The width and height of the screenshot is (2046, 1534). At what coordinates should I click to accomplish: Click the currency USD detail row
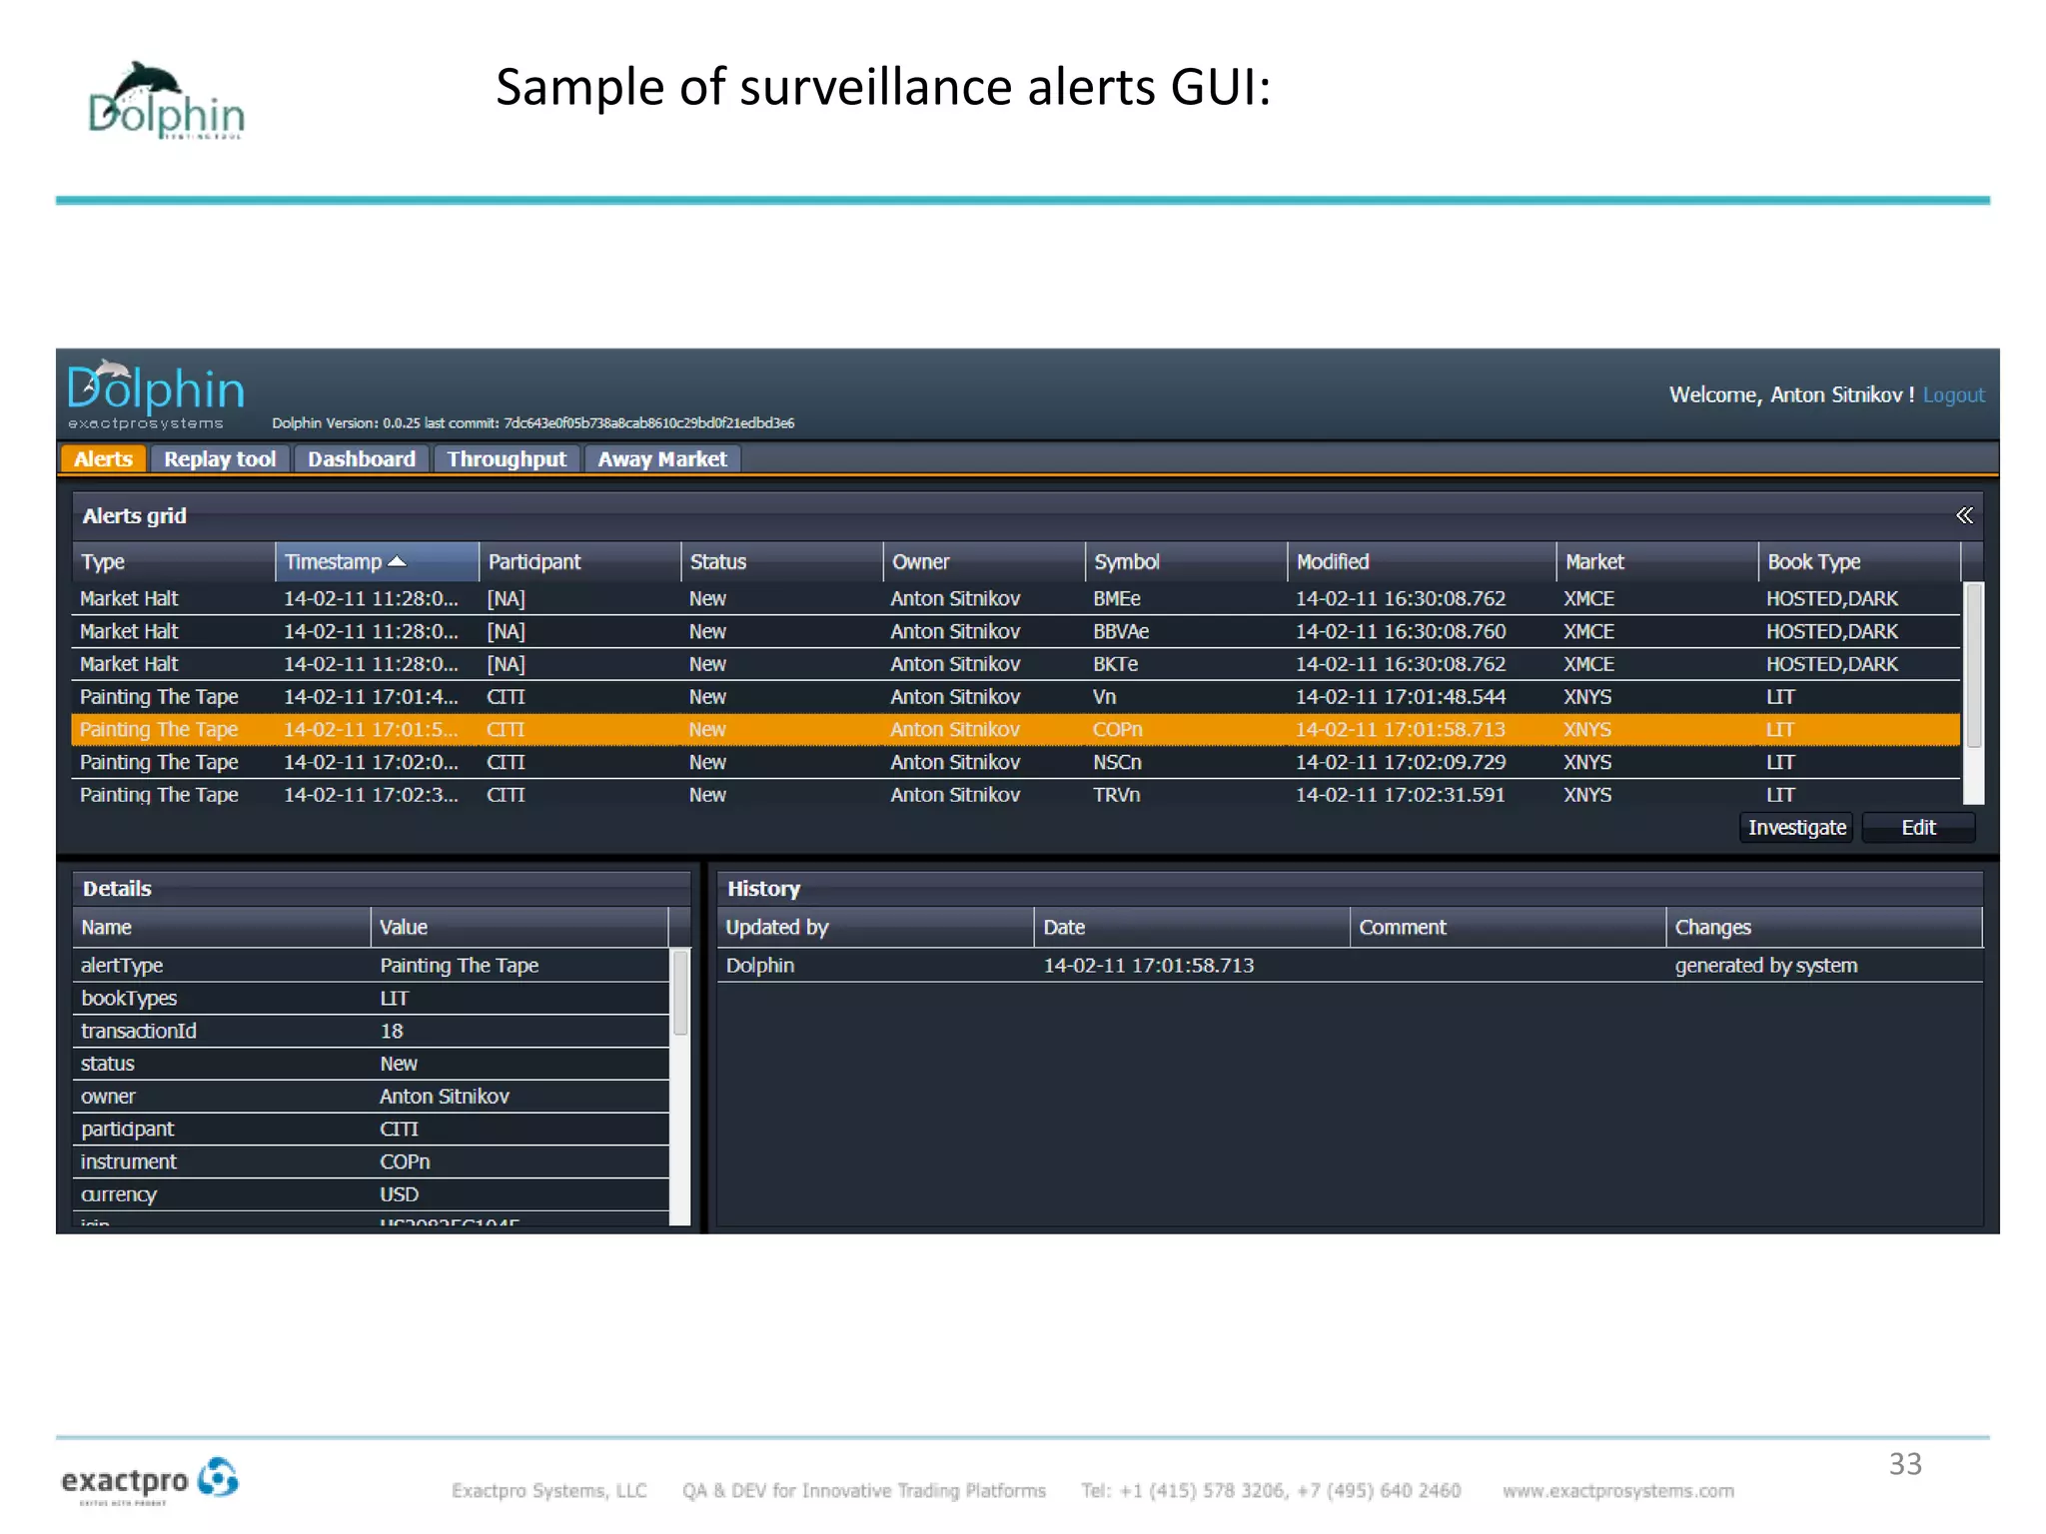[371, 1194]
